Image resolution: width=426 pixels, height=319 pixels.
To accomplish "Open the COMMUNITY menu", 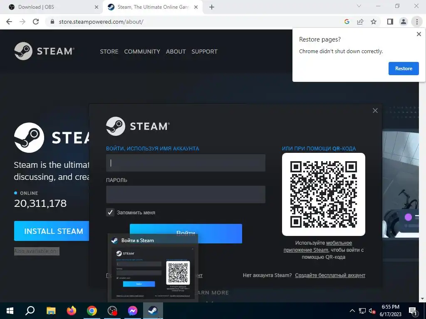I will [142, 52].
